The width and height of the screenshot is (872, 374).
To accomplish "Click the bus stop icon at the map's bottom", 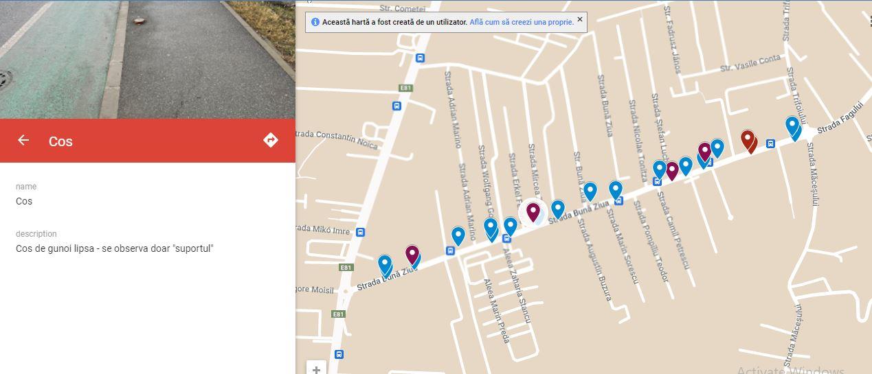I will coord(338,354).
